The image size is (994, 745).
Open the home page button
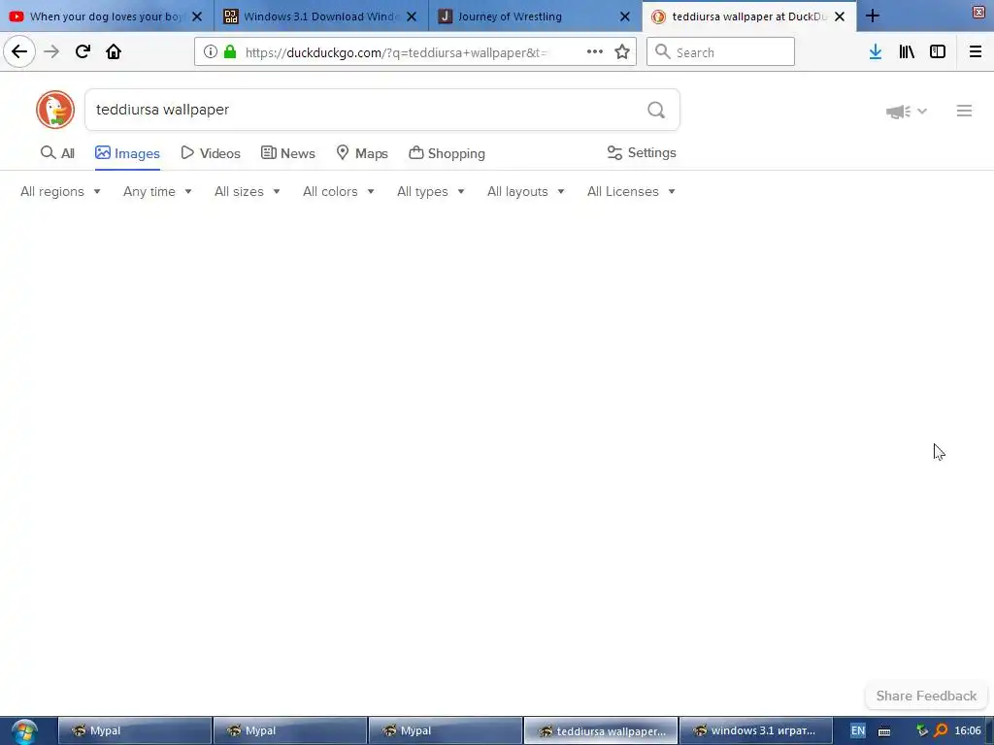click(114, 52)
